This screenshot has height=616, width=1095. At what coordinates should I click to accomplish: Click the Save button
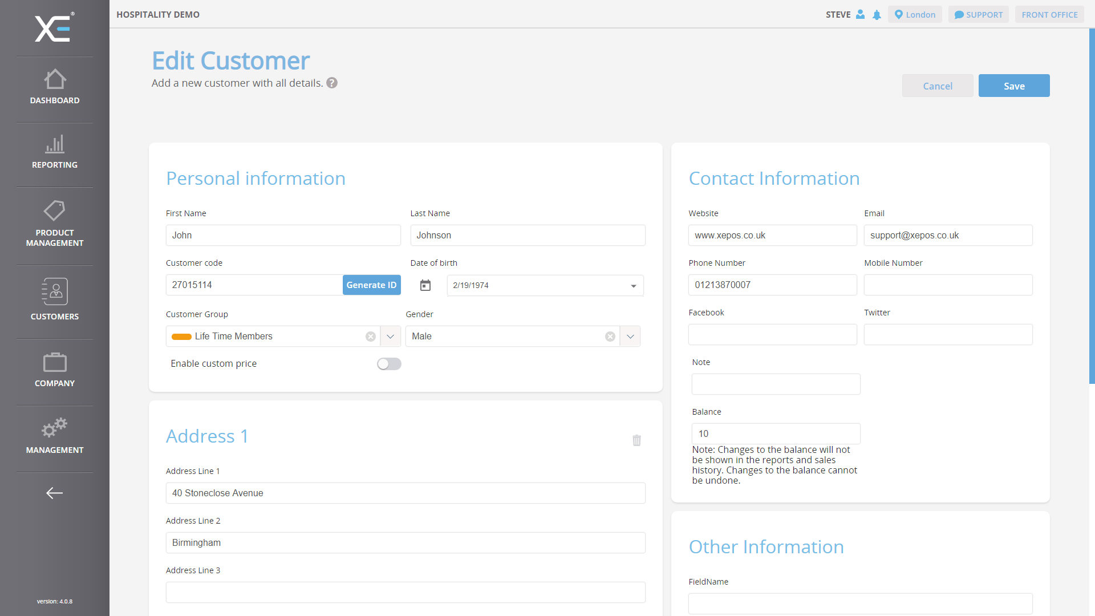pos(1013,86)
